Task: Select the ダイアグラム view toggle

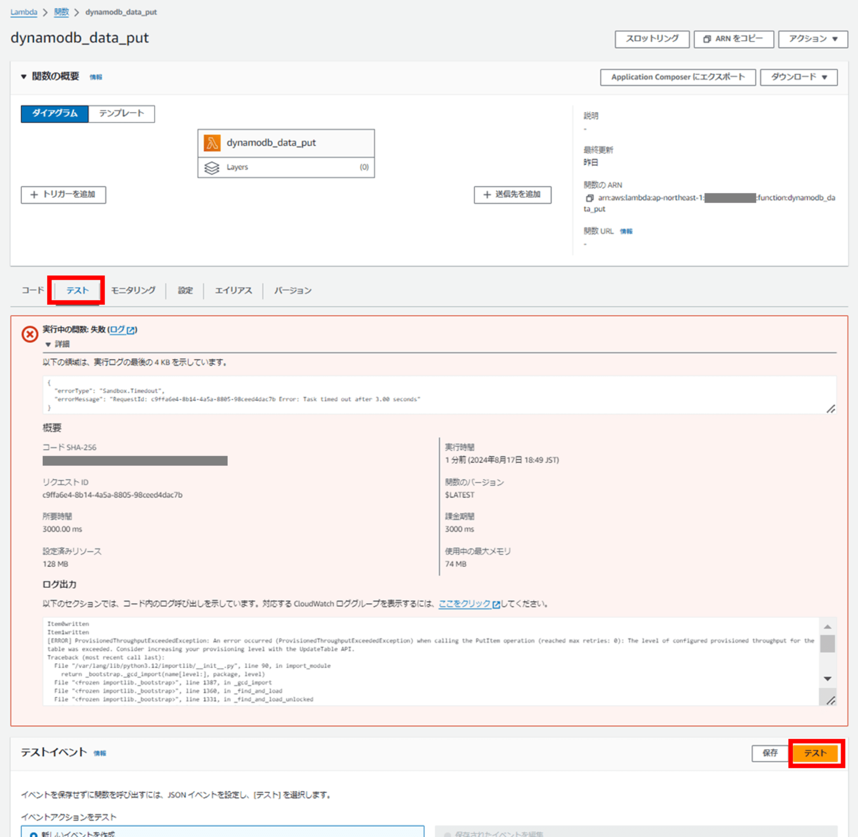Action: pos(54,113)
